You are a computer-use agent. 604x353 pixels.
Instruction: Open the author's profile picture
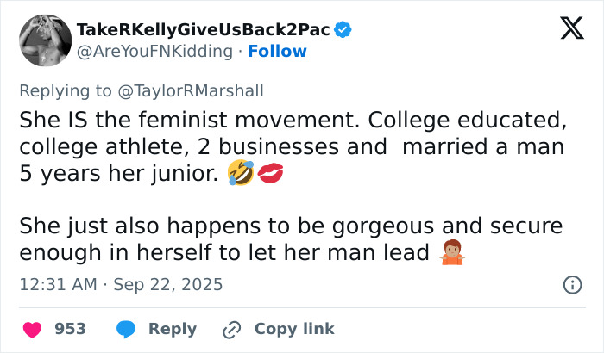tap(45, 40)
